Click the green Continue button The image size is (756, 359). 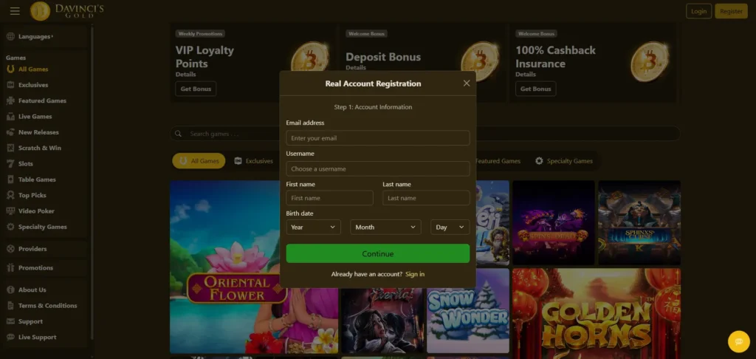coord(378,254)
